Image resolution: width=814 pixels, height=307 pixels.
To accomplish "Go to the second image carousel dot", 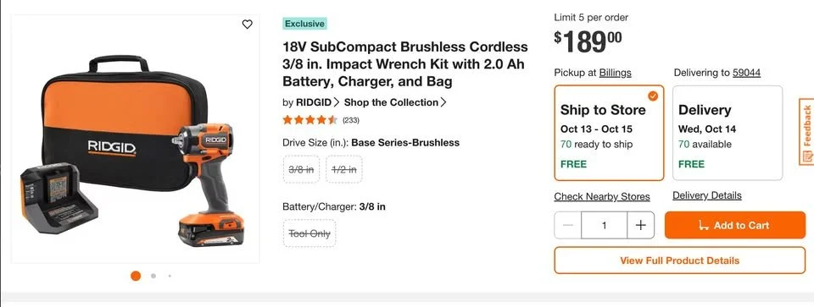I will pos(153,276).
